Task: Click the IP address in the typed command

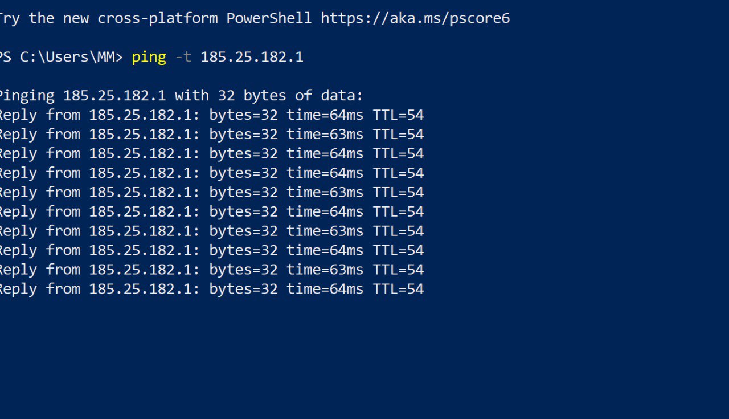Action: (x=252, y=57)
